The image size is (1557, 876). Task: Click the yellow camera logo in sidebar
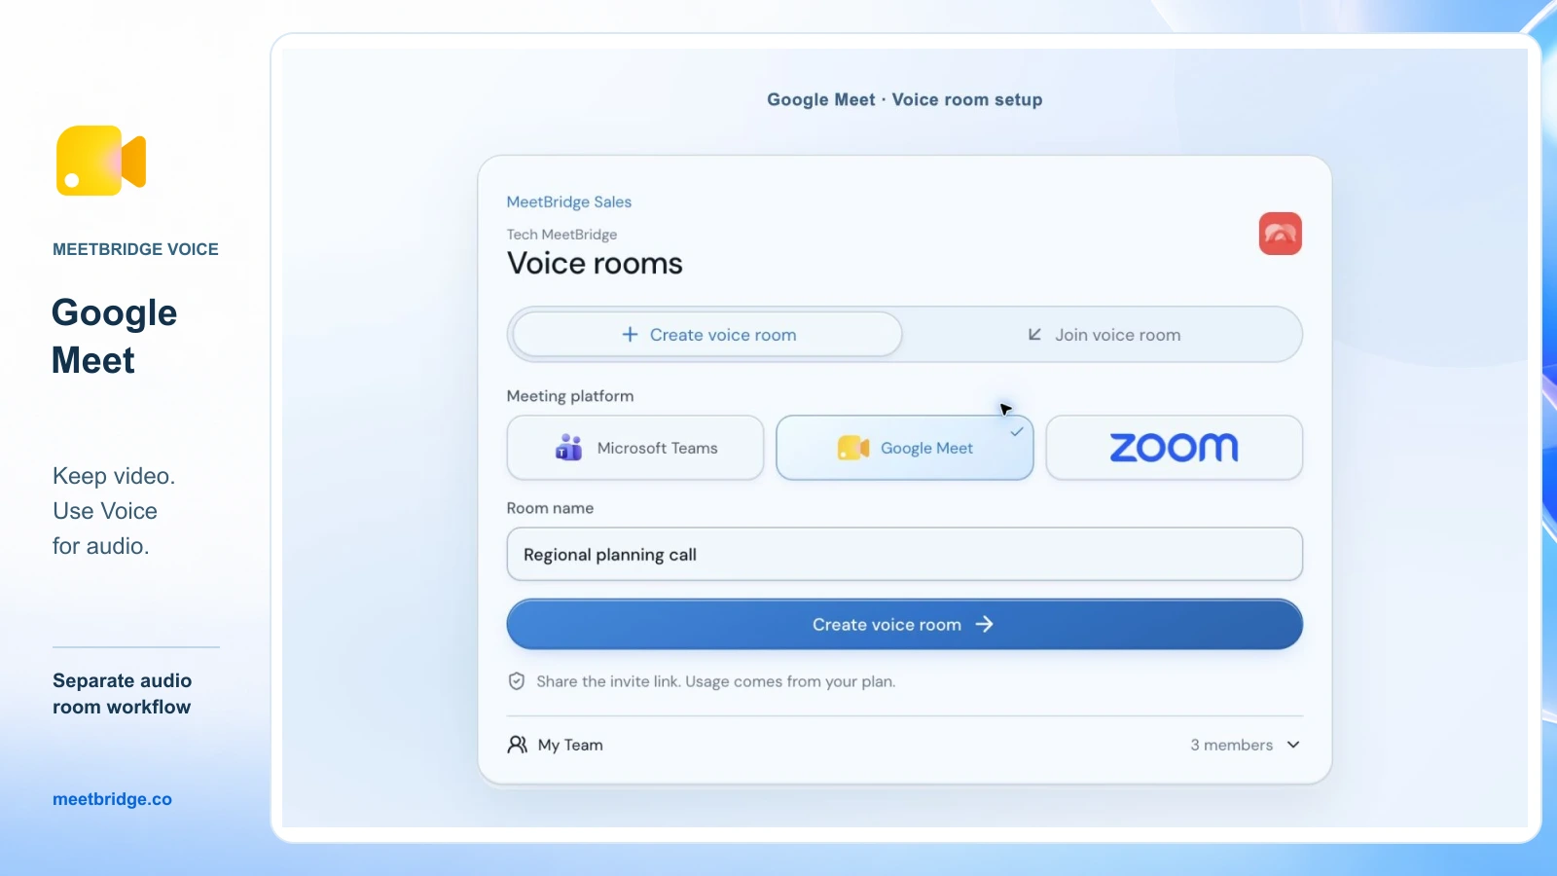tap(101, 161)
